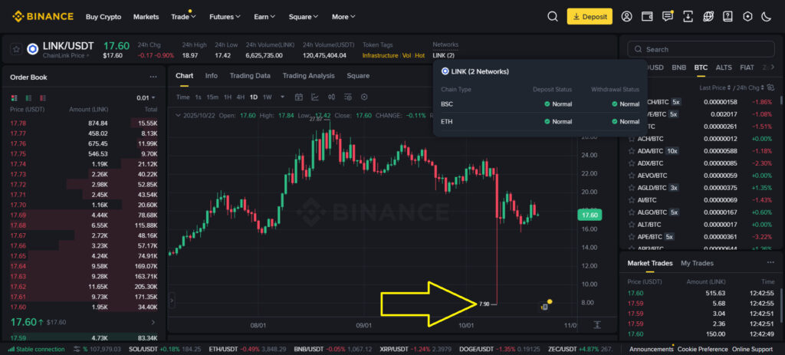The image size is (785, 355).
Task: Open technical indicators icon in chart toolbar
Action: 316,97
